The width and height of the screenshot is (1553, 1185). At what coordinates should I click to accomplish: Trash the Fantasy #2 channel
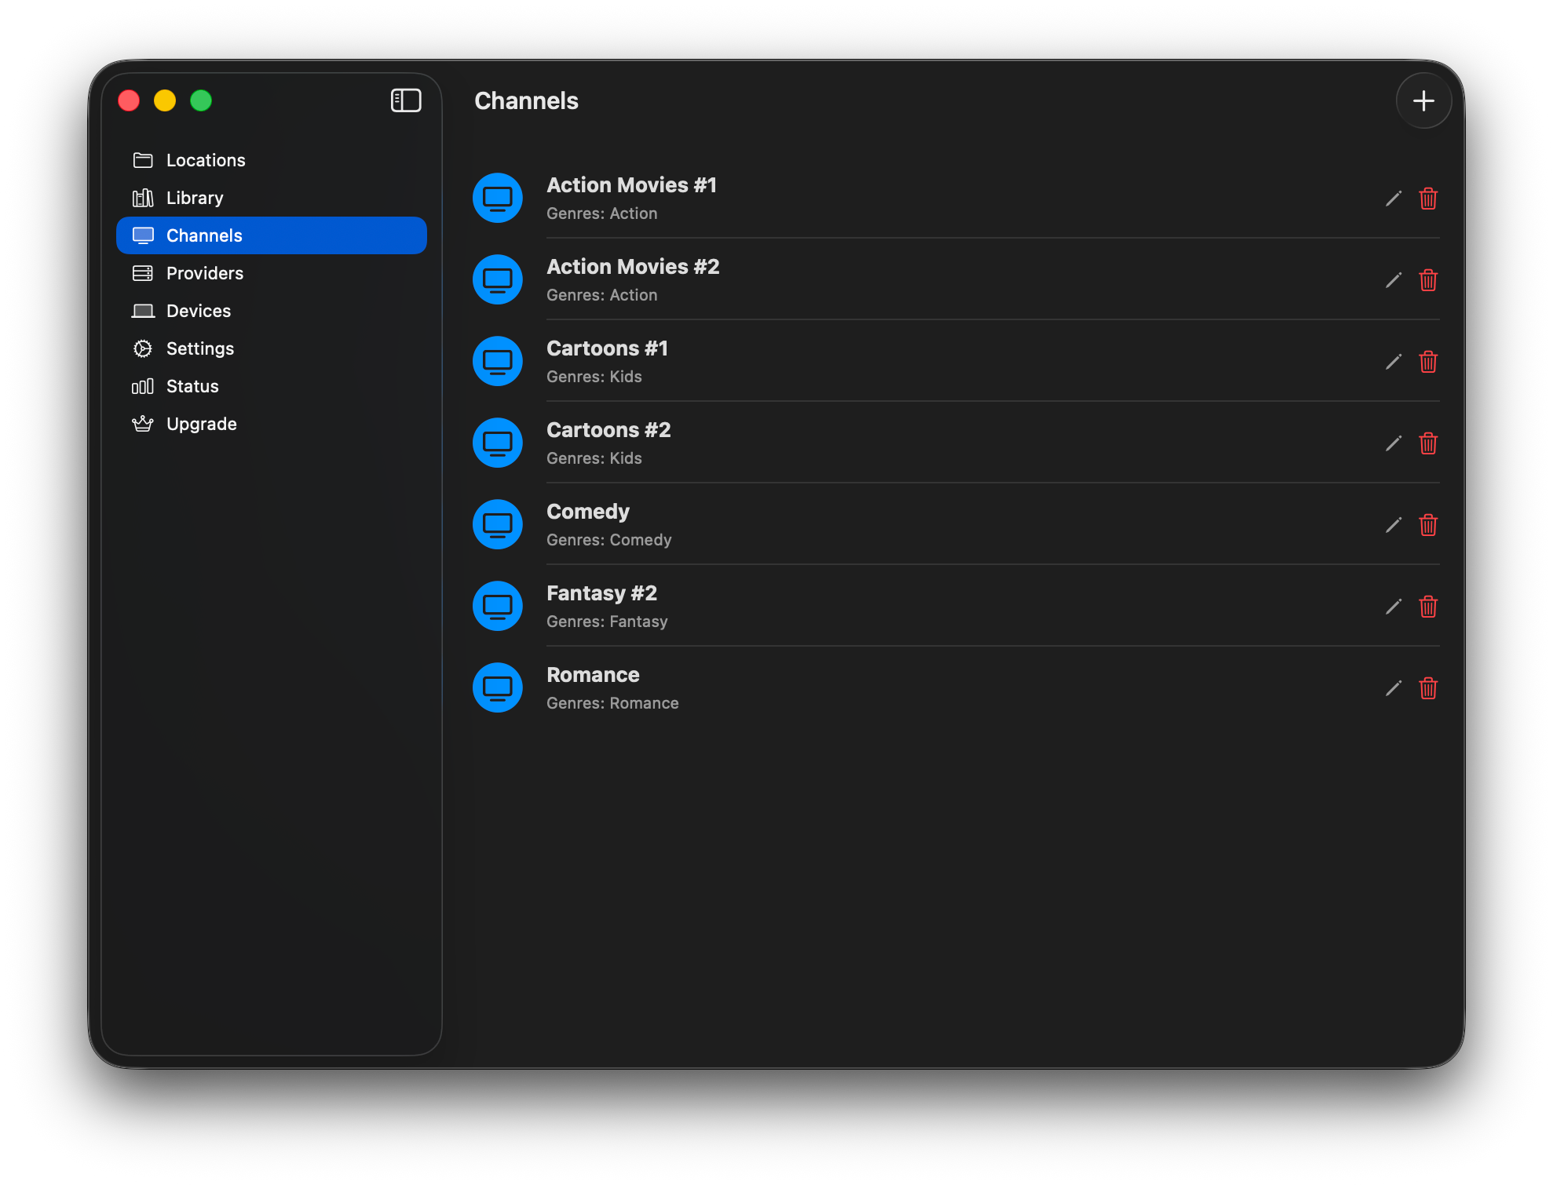point(1427,607)
